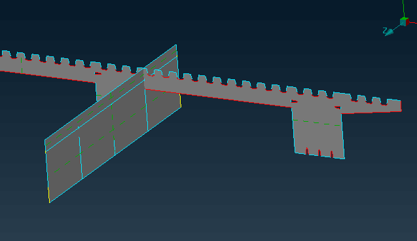Click the upper-right corner of angled plate
Image resolution: width=417 pixels, height=241 pixels.
pos(176,45)
